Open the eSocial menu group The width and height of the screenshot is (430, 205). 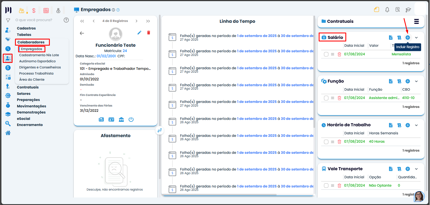click(23, 119)
